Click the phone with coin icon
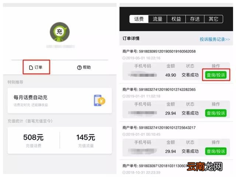 tap(100, 100)
